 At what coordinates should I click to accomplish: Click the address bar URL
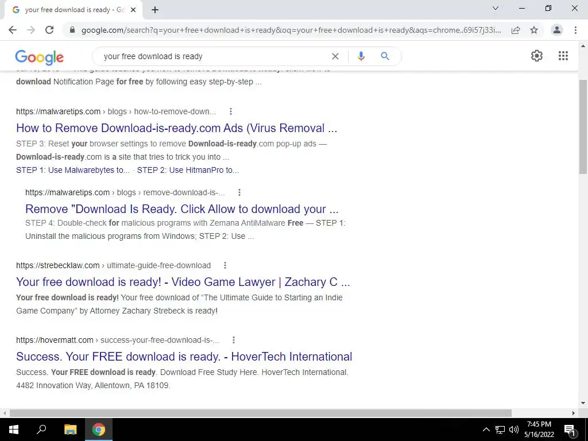pyautogui.click(x=291, y=30)
